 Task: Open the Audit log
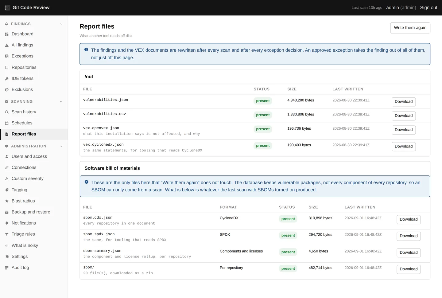[x=34, y=268]
